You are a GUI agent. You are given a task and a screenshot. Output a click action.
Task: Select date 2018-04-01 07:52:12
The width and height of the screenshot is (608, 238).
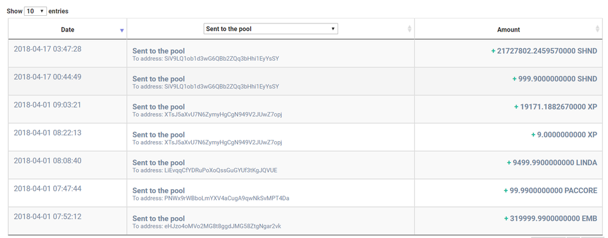(x=47, y=216)
